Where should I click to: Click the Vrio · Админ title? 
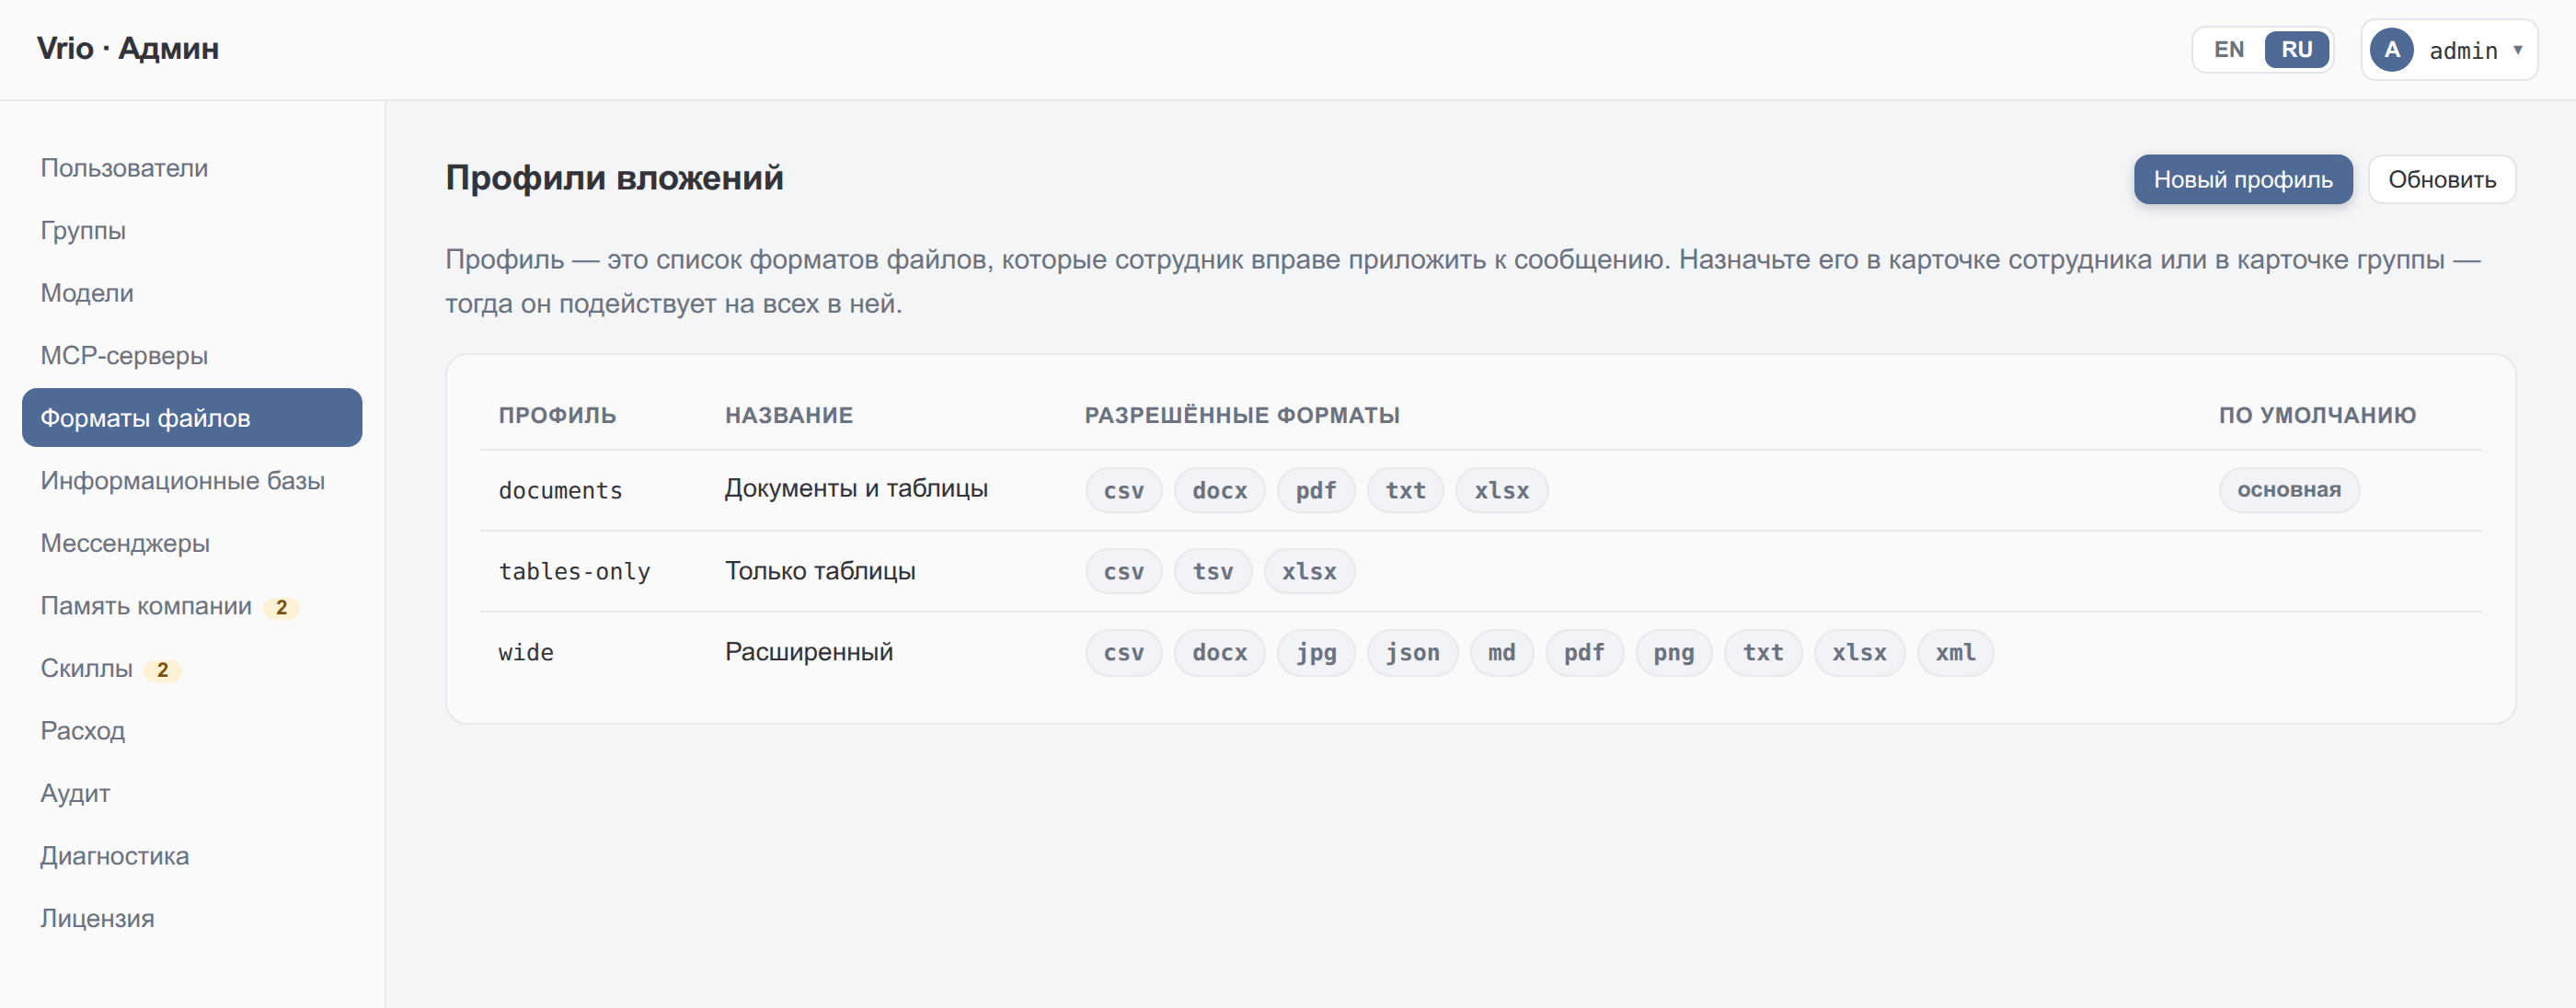128,48
